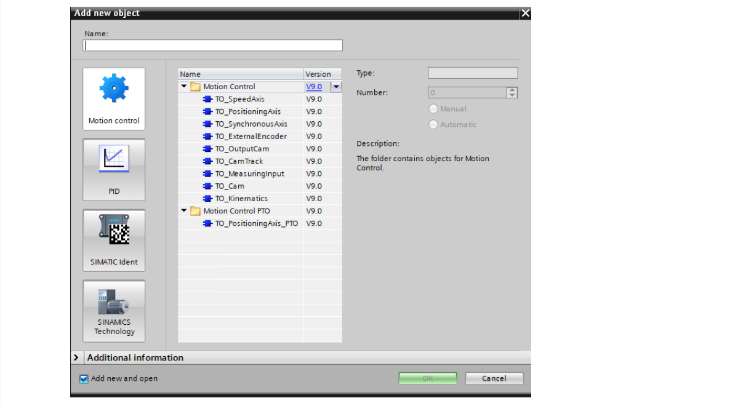The height and width of the screenshot is (406, 754).
Task: Click the OK button
Action: (x=428, y=378)
